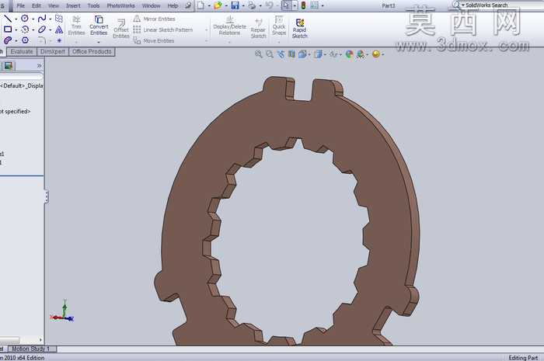Open the Edit menu
Viewport: 544px width, 361px height.
[x=37, y=5]
